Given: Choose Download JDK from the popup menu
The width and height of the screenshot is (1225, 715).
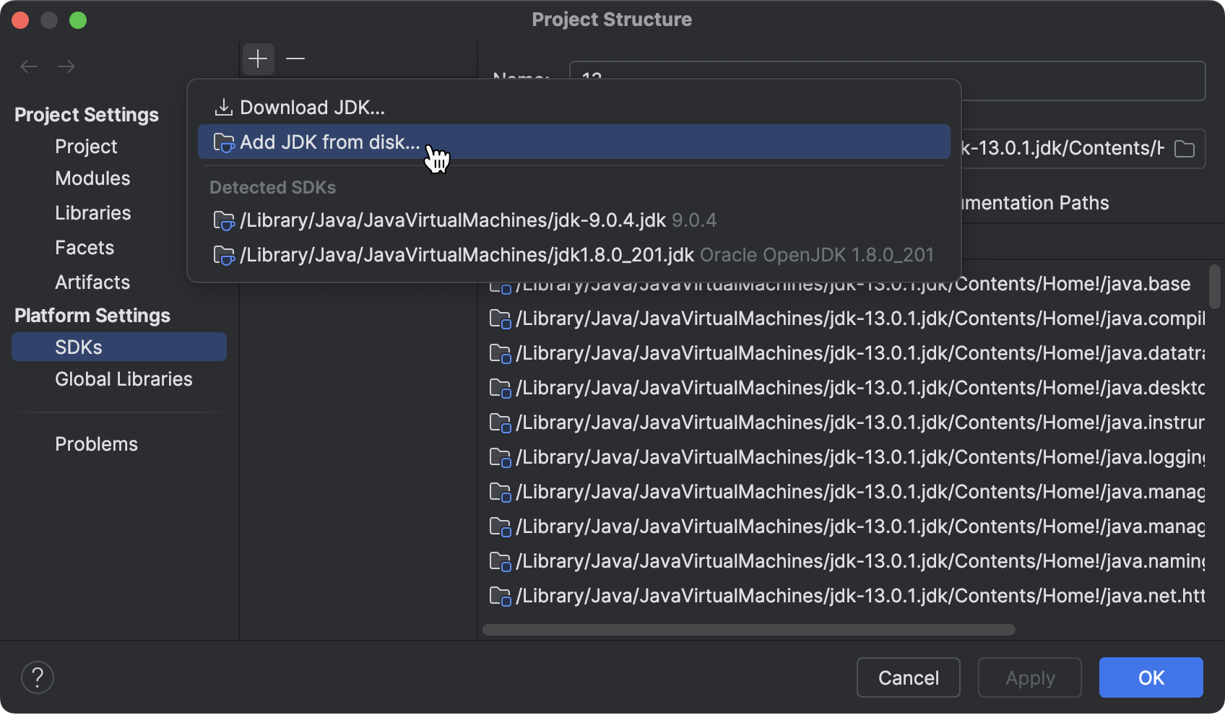Looking at the screenshot, I should [313, 107].
